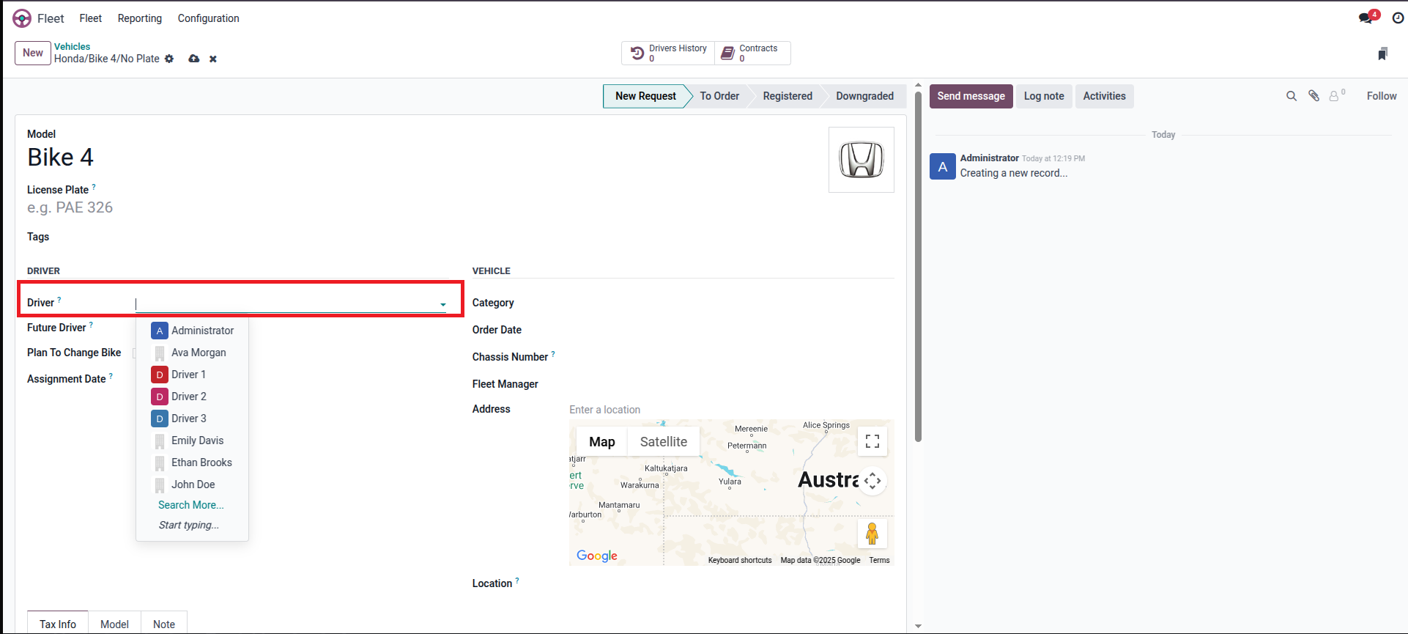1408x634 pixels.
Task: Open the map Terms link
Action: click(x=879, y=560)
